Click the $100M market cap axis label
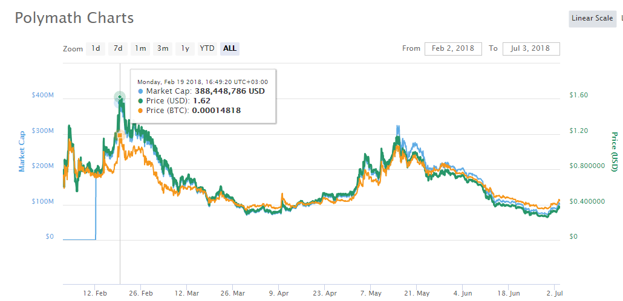The width and height of the screenshot is (623, 301). 42,201
